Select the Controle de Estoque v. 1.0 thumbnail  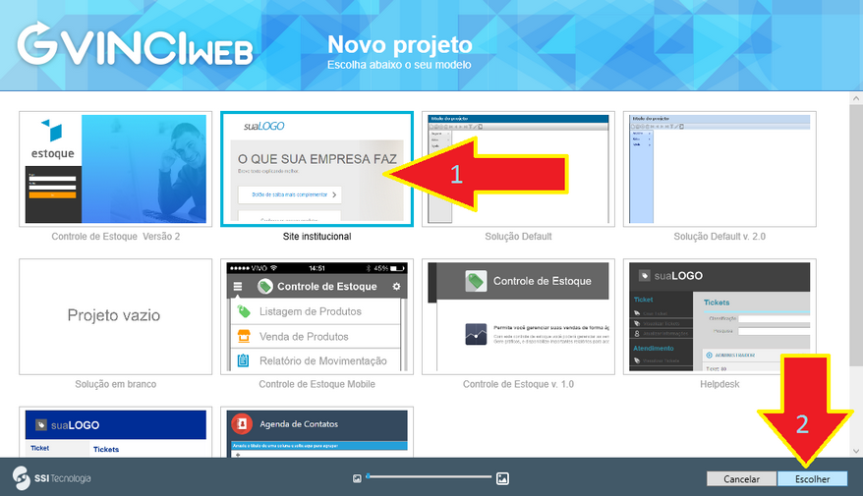518,316
